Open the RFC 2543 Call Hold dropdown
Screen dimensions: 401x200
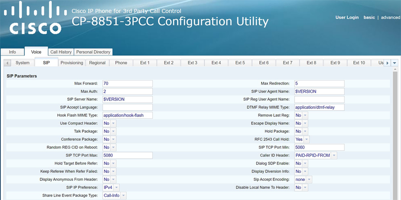pos(302,139)
